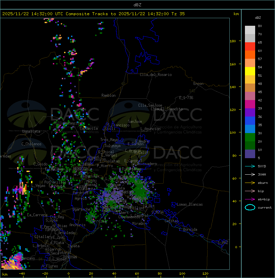Select the red swatch in dBZ legend
Image resolution: width=275 pixels, height=278 pixels.
click(250, 47)
